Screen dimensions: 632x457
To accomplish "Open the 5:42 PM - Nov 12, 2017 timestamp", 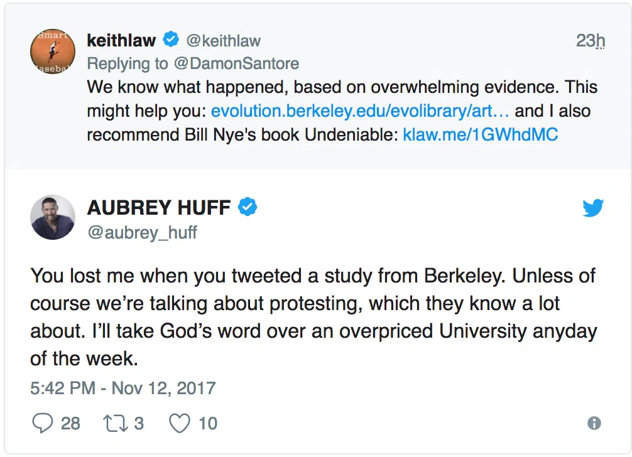I will 123,388.
